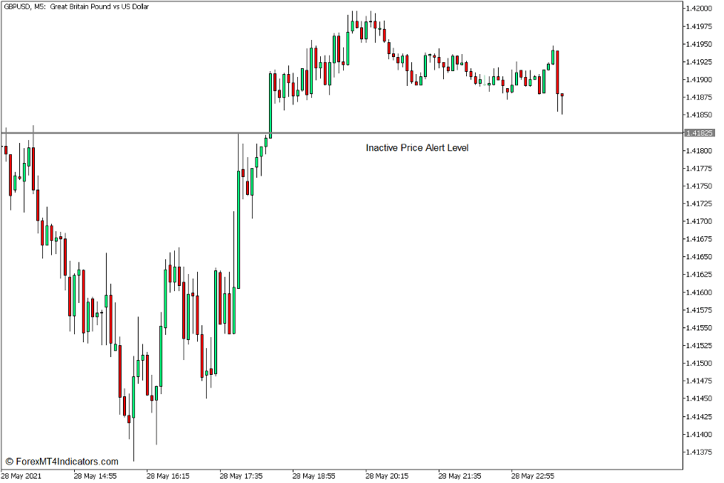Select the 28 May 20:15 axis label

[x=388, y=476]
